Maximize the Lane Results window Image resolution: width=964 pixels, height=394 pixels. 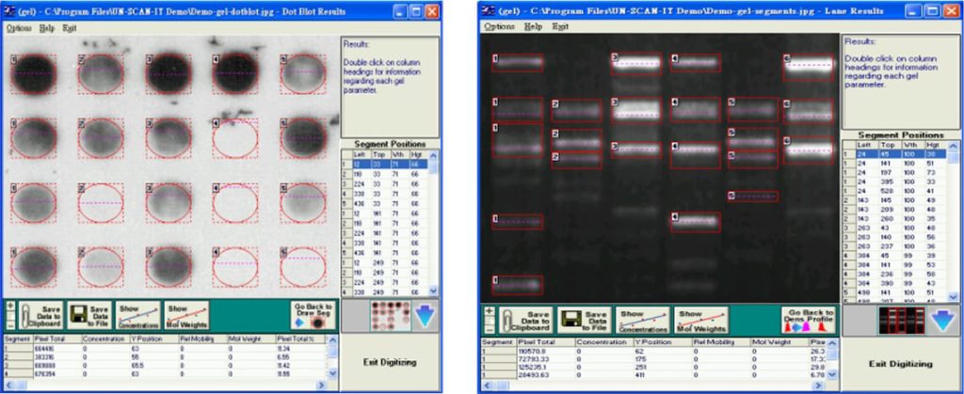[931, 10]
